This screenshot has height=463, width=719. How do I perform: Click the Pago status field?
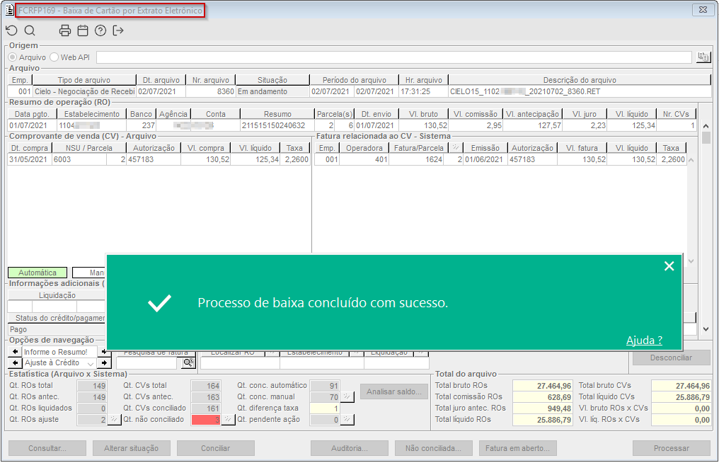coord(56,329)
